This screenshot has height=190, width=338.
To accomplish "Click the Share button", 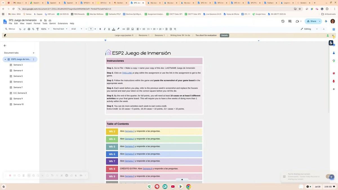I will click(311, 21).
